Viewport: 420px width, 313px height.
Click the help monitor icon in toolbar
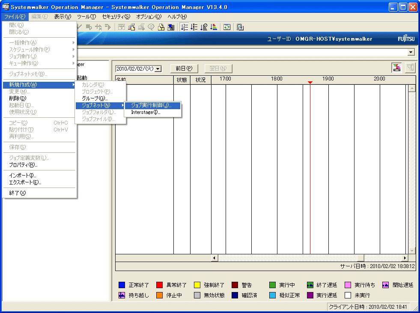[240, 27]
